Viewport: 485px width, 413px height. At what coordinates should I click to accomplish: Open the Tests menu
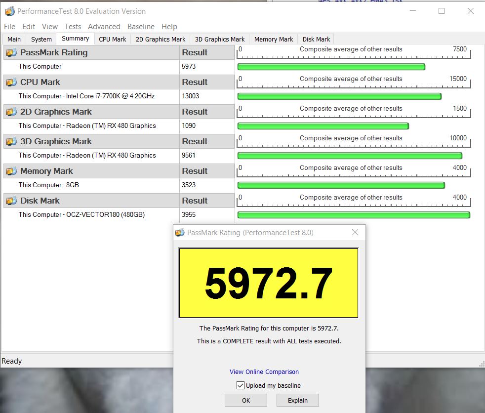coord(73,27)
